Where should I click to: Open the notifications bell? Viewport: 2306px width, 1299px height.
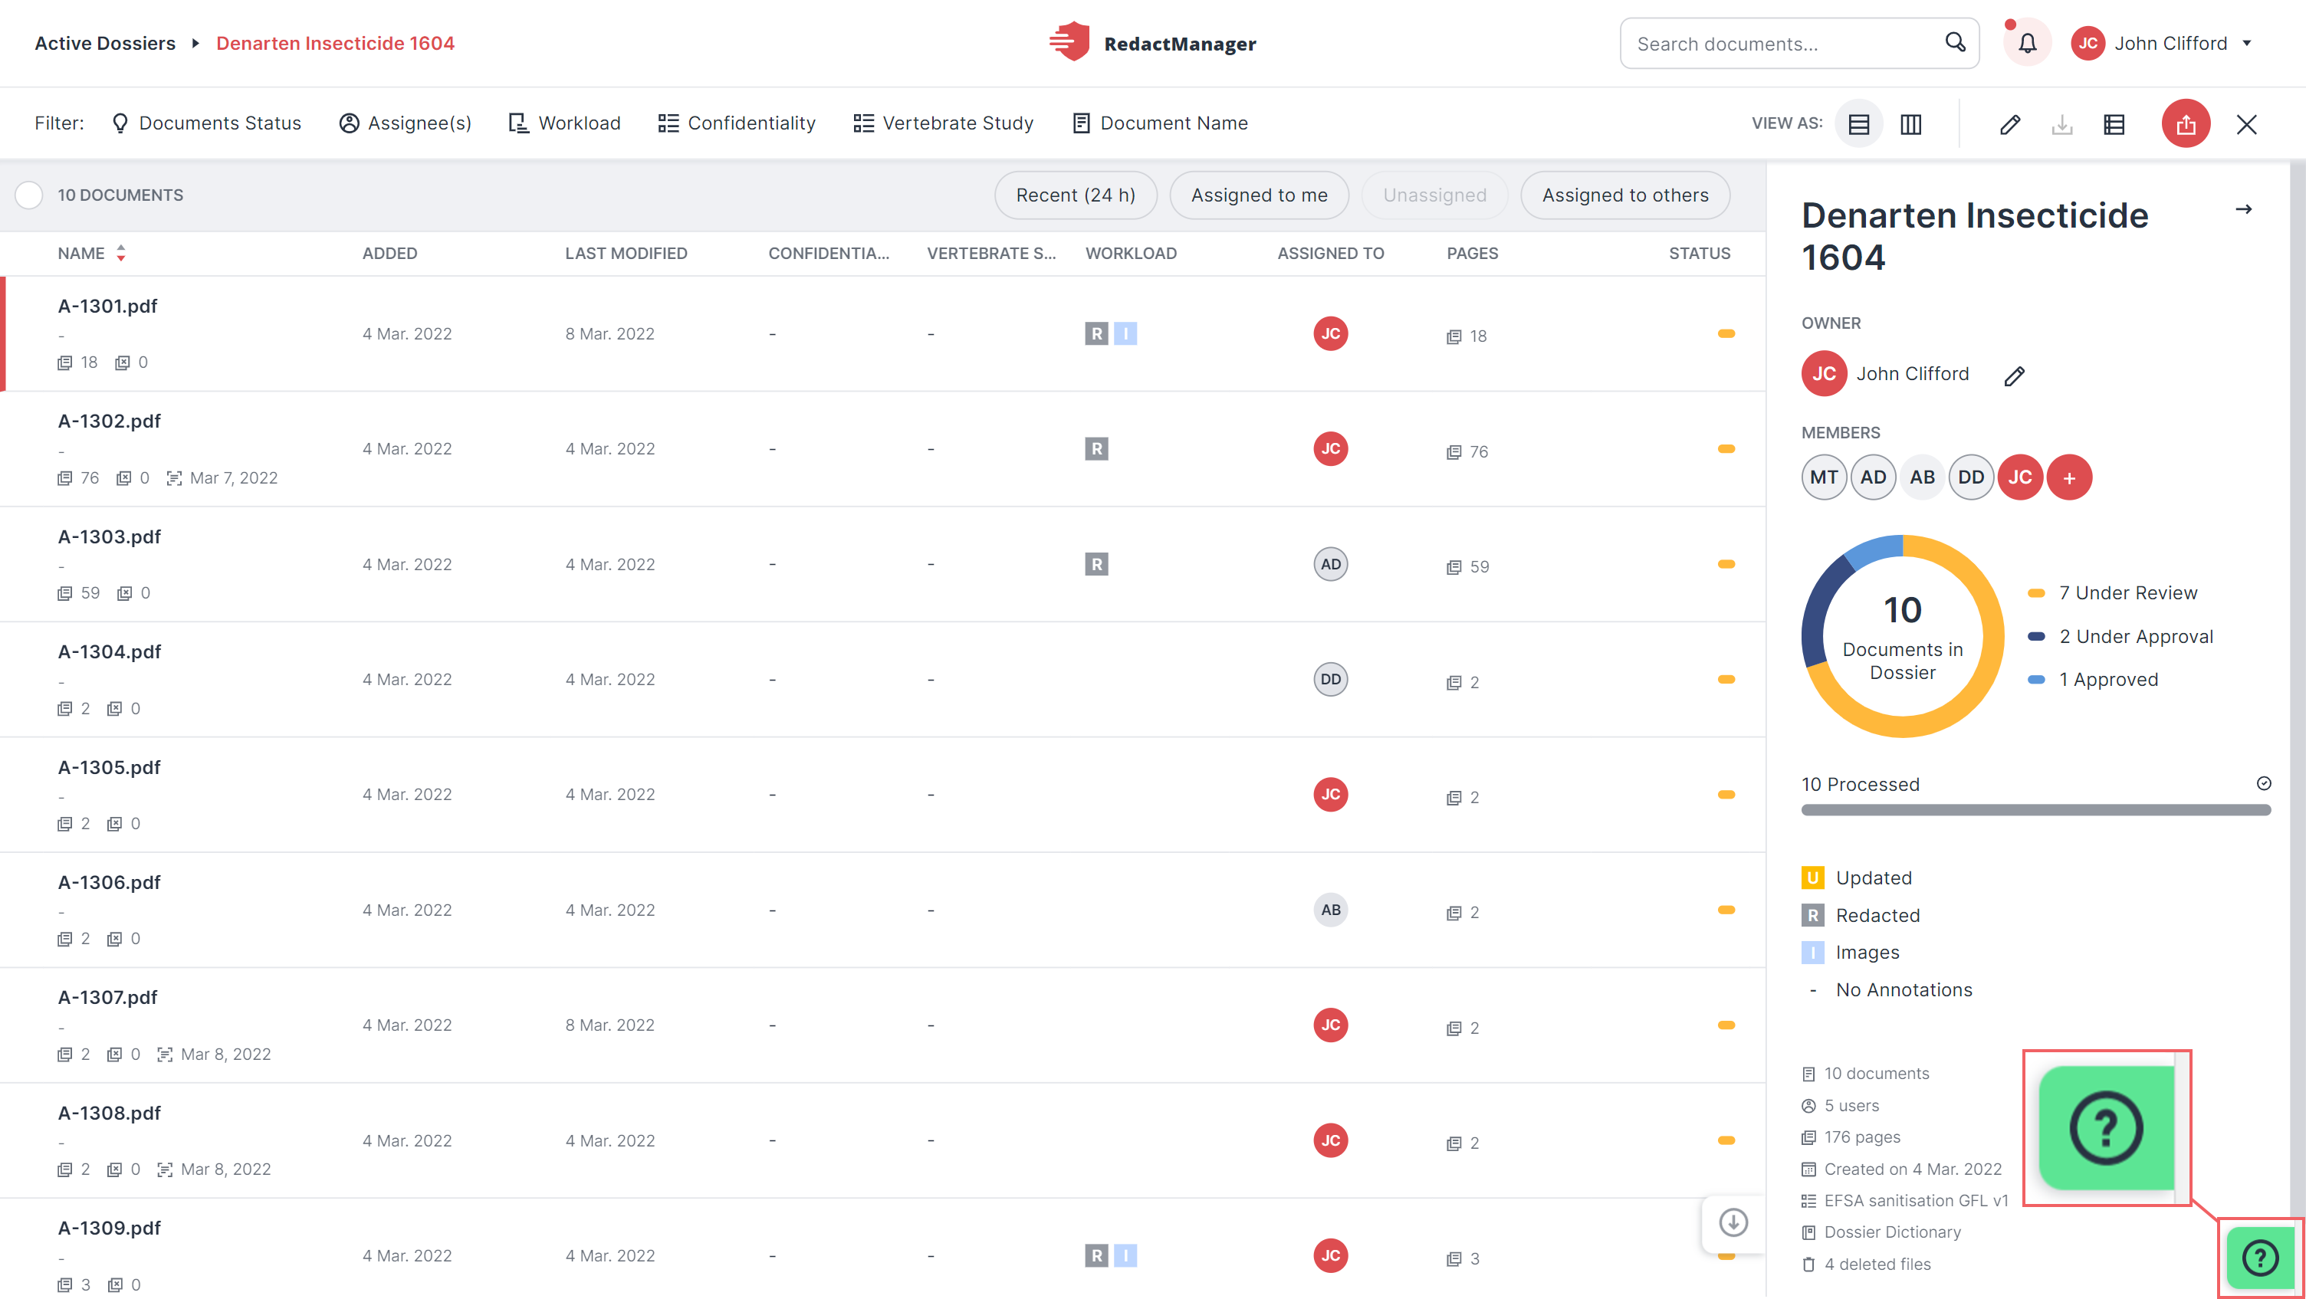click(2027, 43)
